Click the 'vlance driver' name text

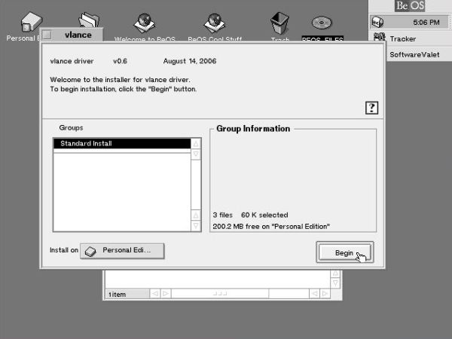tap(72, 61)
